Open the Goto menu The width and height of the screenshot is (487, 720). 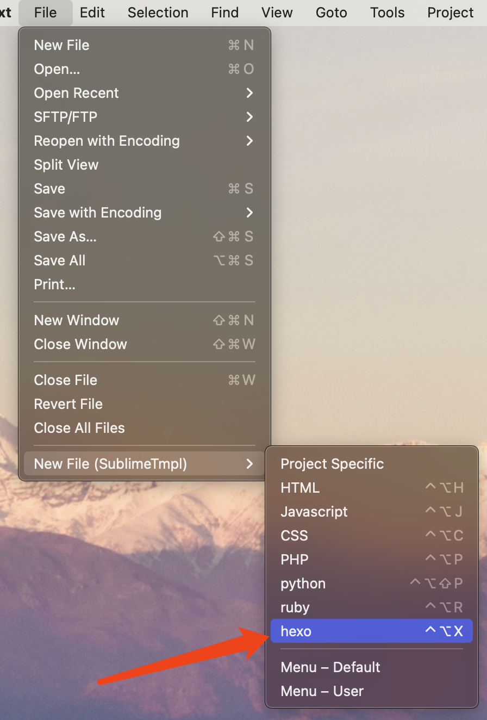332,13
